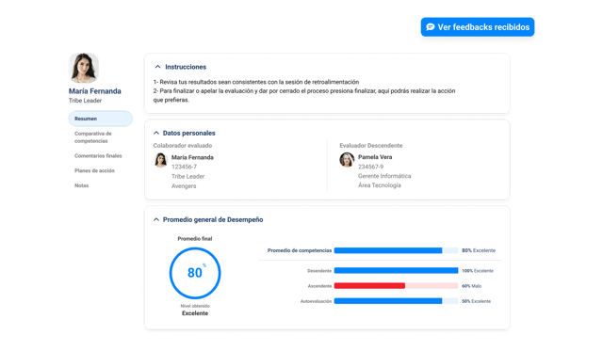Click Pamela Vera's avatar

click(x=347, y=160)
